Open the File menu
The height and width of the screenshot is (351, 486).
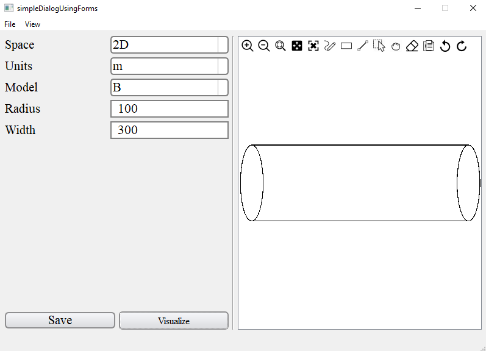(10, 24)
